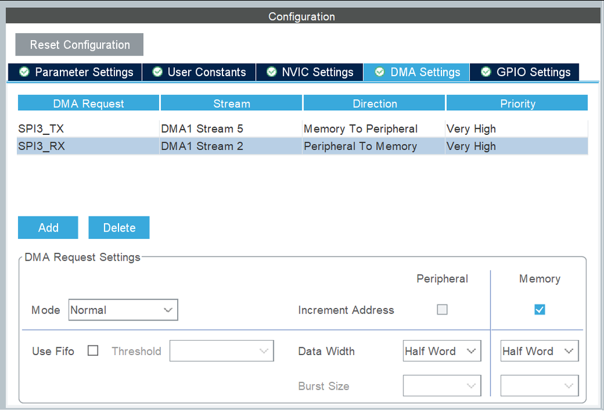Viewport: 604px width, 415px height.
Task: Uncheck Memory Increment Address checkbox
Action: (x=540, y=309)
